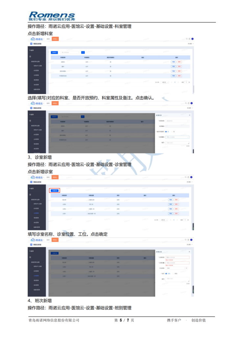Click 诊室位置 input in 新增诊室 panel
Screen dimensions: 238x337
point(178,263)
